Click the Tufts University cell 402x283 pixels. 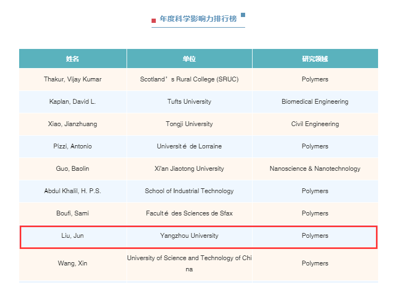point(189,102)
